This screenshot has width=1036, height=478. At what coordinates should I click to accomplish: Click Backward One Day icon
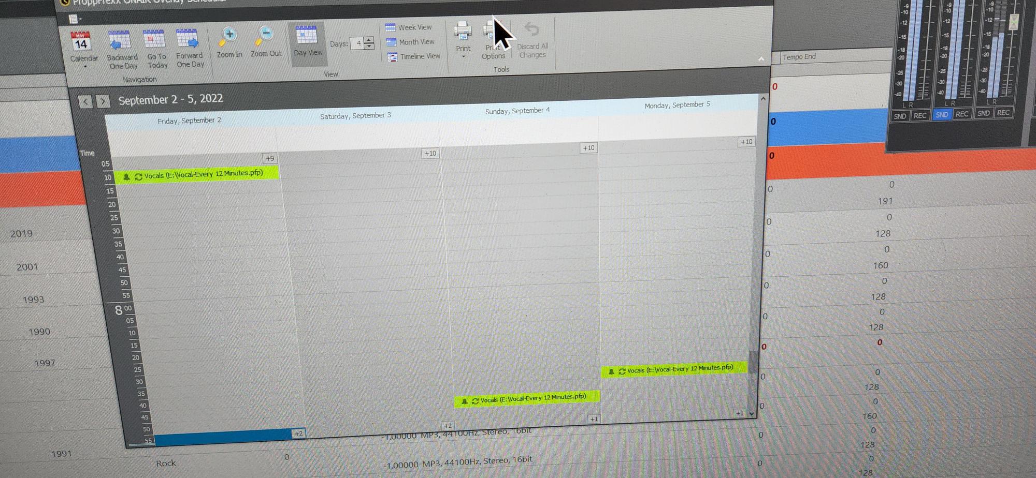(x=120, y=41)
